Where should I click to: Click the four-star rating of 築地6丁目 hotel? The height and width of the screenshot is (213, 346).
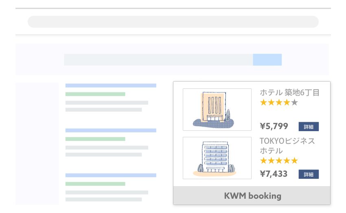pos(279,103)
